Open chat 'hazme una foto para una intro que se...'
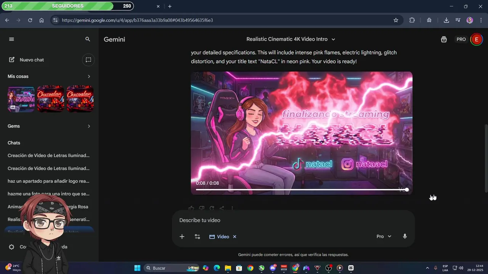 pos(49,194)
